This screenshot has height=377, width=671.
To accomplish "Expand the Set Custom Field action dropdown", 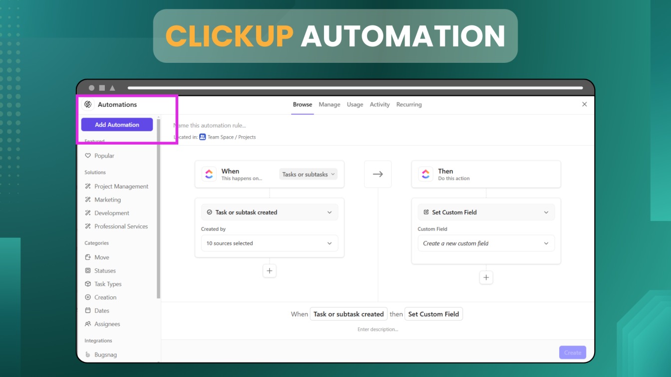I will coord(486,212).
